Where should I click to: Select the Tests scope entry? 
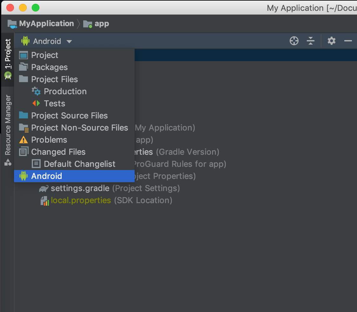pyautogui.click(x=54, y=103)
